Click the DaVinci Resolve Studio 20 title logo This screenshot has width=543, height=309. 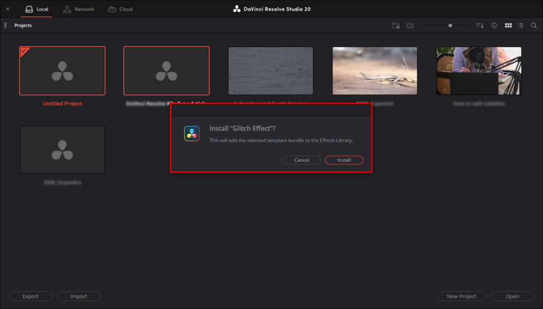coord(237,9)
